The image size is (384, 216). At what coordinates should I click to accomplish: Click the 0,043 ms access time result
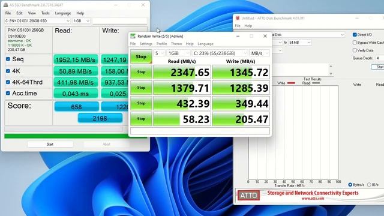(76, 94)
